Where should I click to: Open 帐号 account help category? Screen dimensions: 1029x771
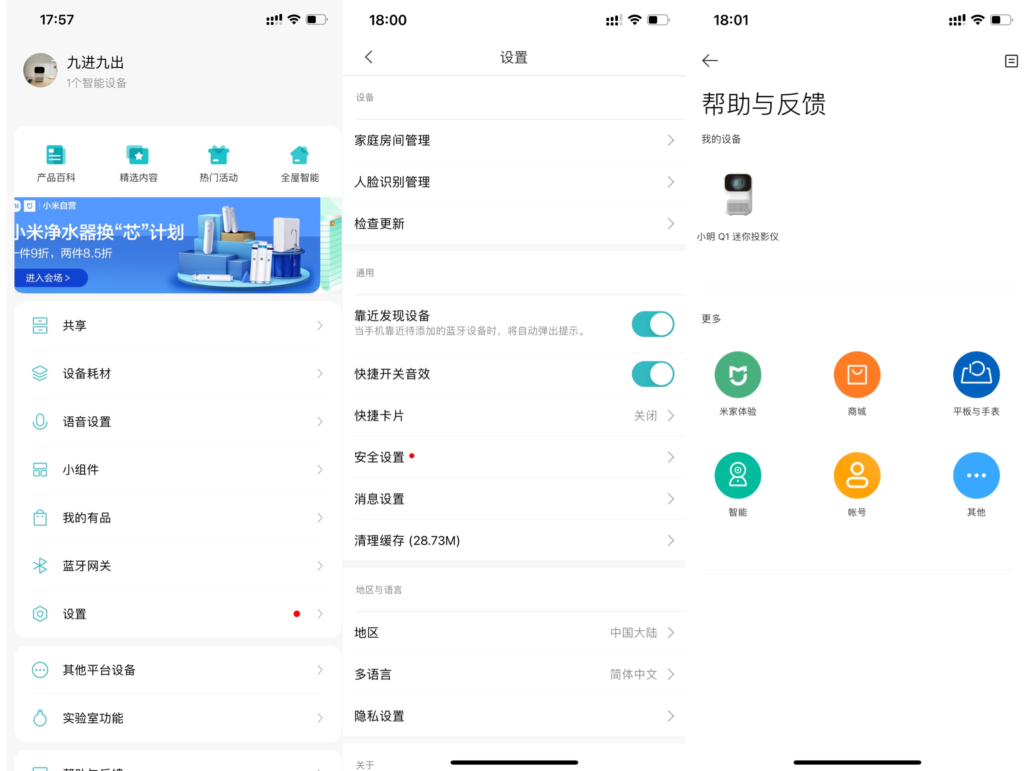tap(857, 475)
